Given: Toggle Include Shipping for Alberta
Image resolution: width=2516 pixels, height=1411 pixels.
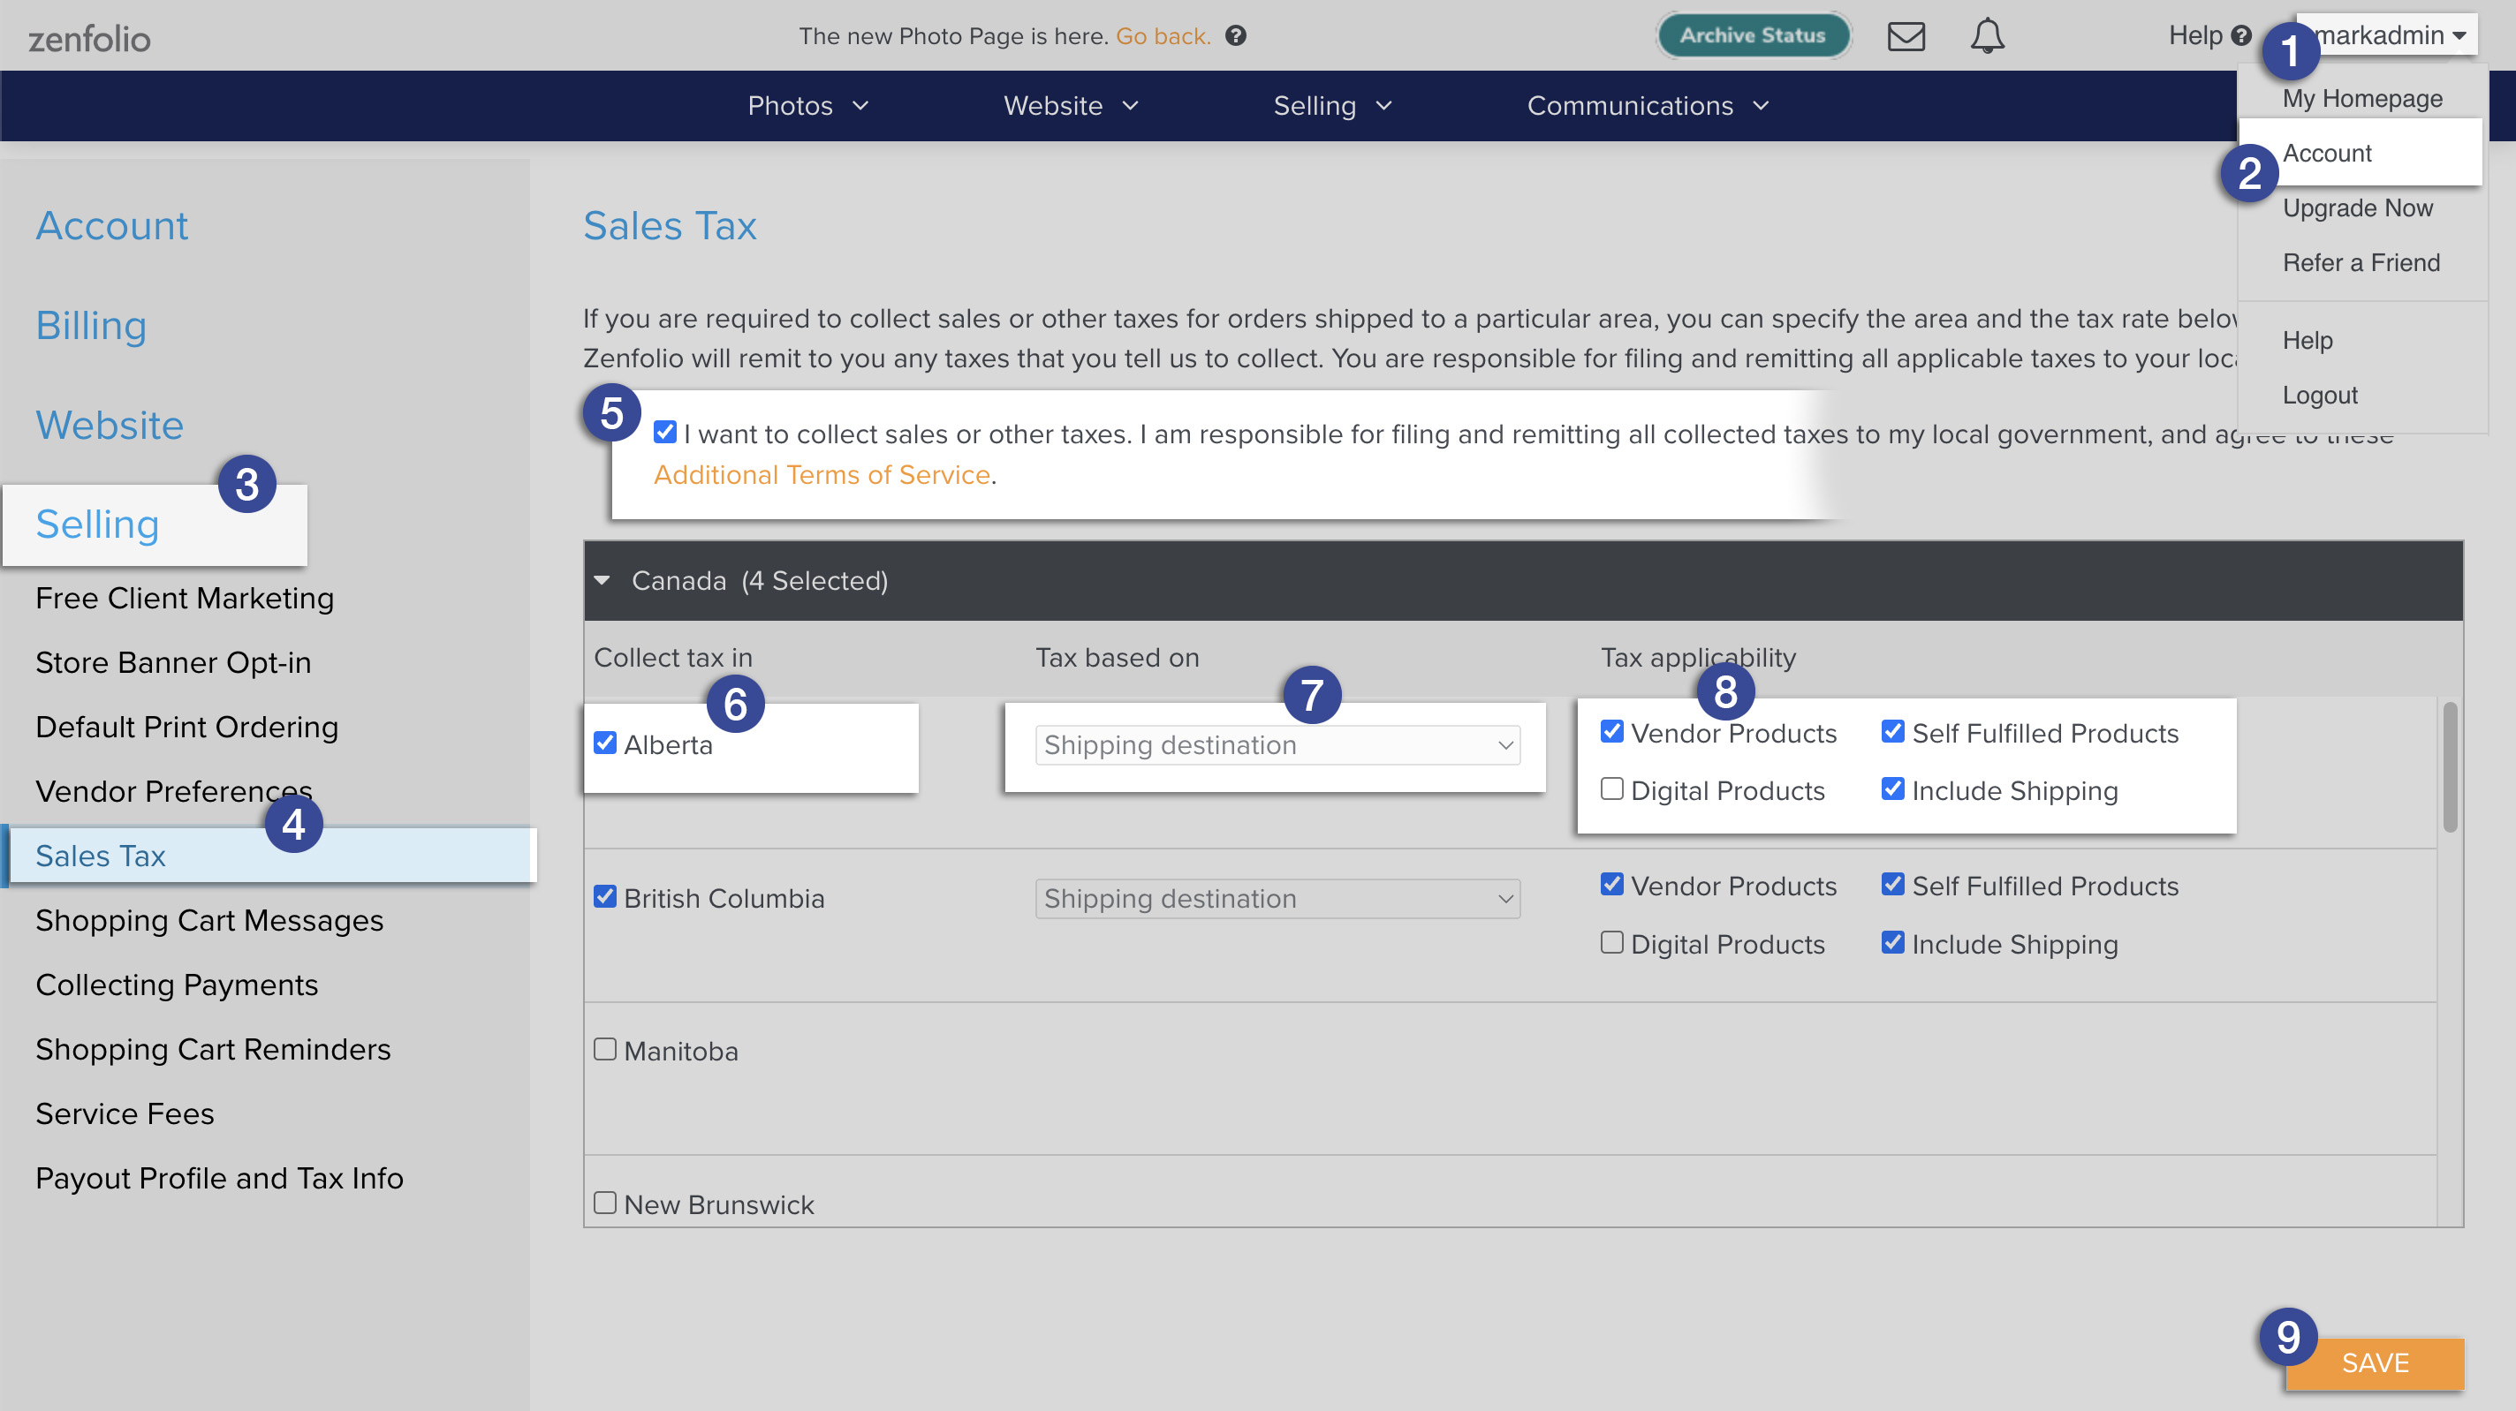Looking at the screenshot, I should coord(1893,789).
